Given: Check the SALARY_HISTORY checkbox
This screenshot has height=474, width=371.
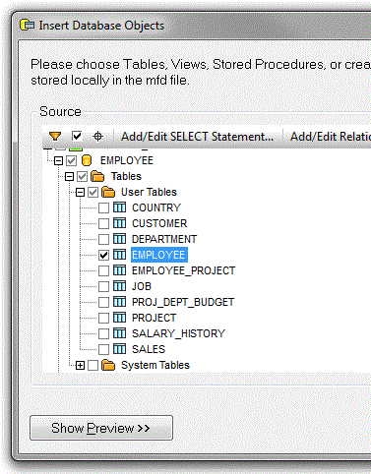Looking at the screenshot, I should [x=103, y=333].
